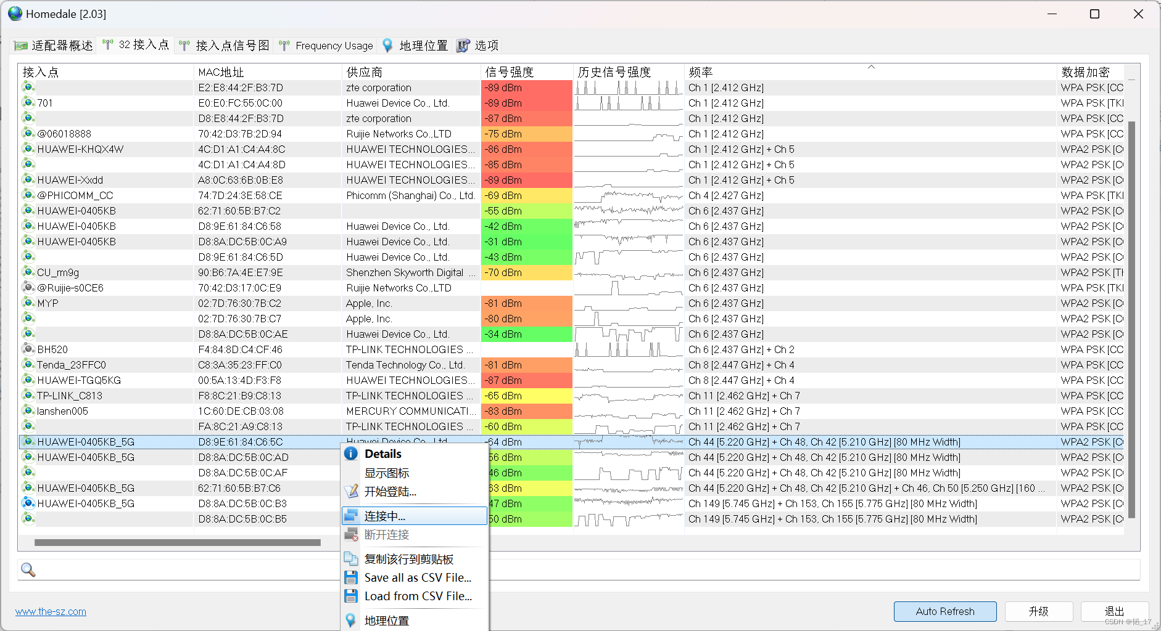Viewport: 1161px width, 631px height.
Task: Sort by MAC地址 column header
Action: [268, 72]
